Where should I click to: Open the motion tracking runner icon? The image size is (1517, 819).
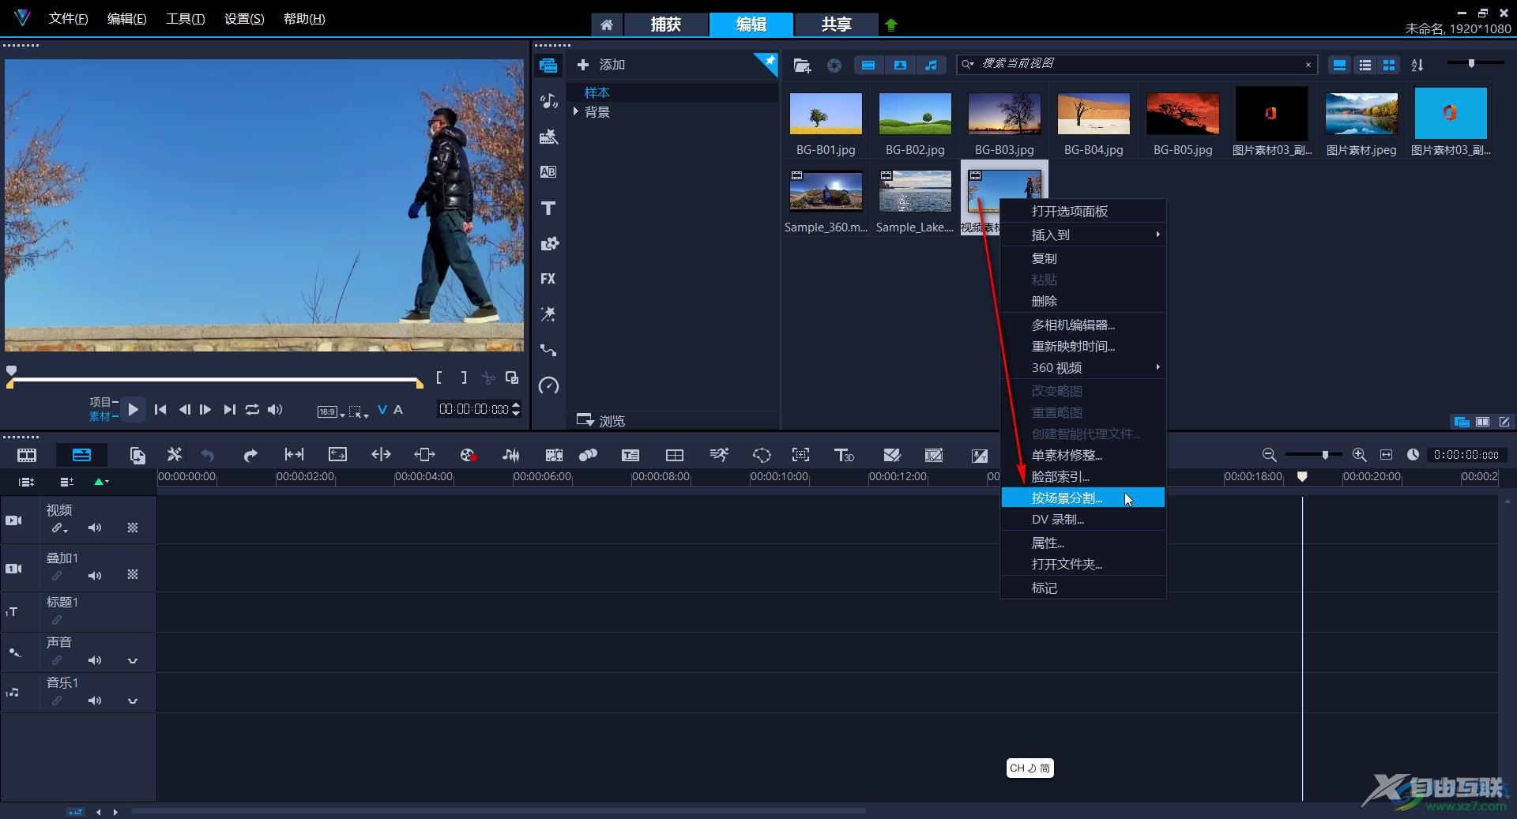click(719, 455)
